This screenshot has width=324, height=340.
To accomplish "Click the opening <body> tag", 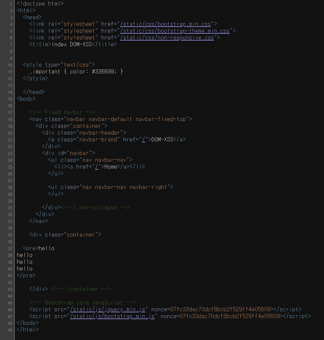I will coord(26,99).
